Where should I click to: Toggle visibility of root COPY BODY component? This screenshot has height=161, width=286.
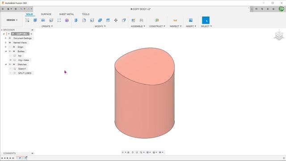pyautogui.click(x=9, y=34)
